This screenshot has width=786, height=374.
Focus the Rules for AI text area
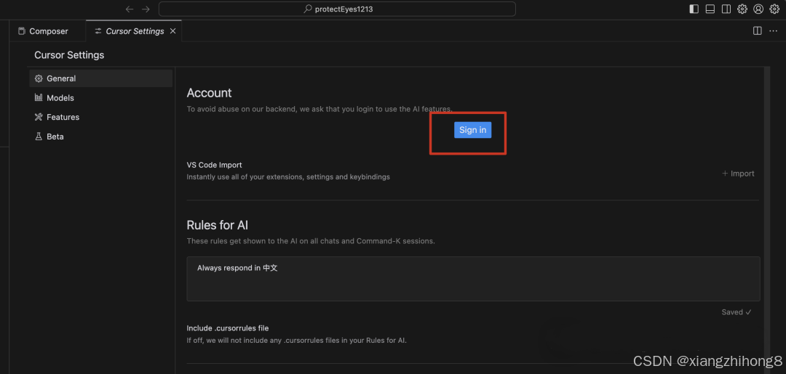point(473,279)
